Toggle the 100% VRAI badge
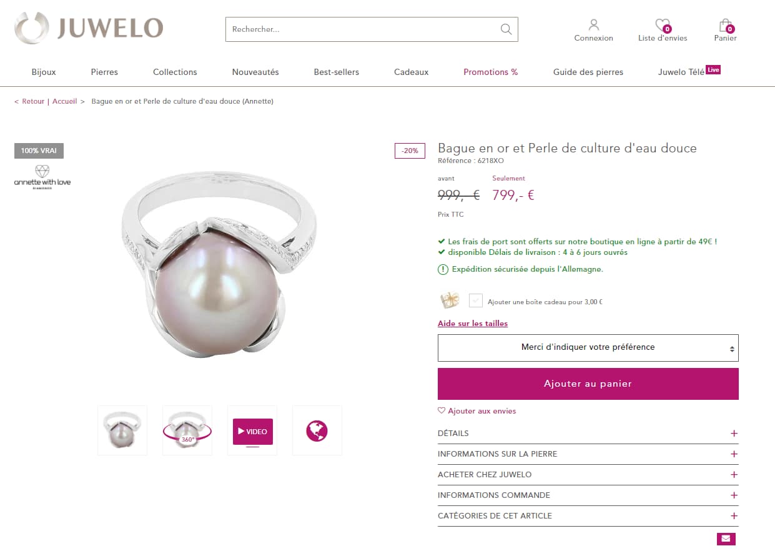Screen dimensions: 775x551 [39, 151]
